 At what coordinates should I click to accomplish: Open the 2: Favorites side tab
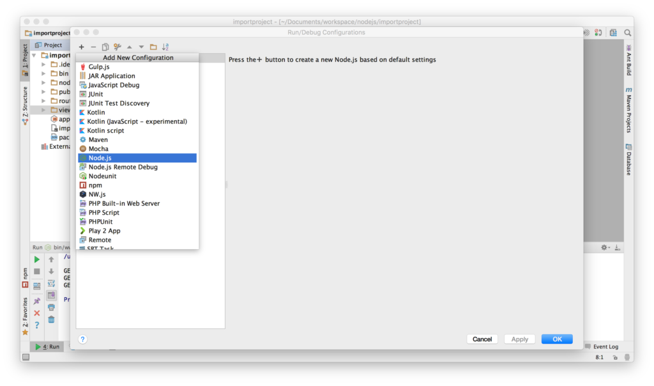point(25,316)
